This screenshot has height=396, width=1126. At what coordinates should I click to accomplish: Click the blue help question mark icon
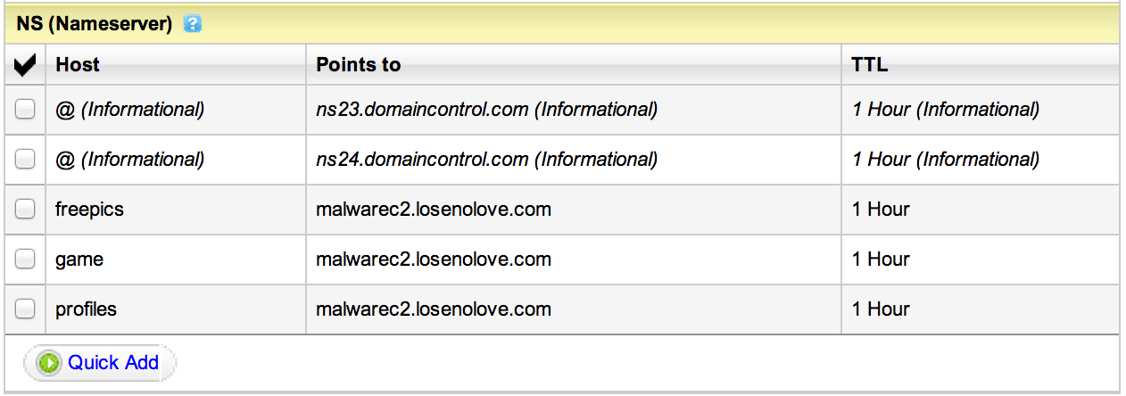pos(192,25)
